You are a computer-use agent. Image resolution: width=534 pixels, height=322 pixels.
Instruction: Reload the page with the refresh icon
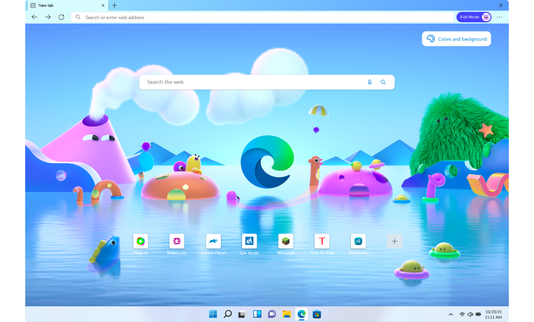[x=61, y=17]
